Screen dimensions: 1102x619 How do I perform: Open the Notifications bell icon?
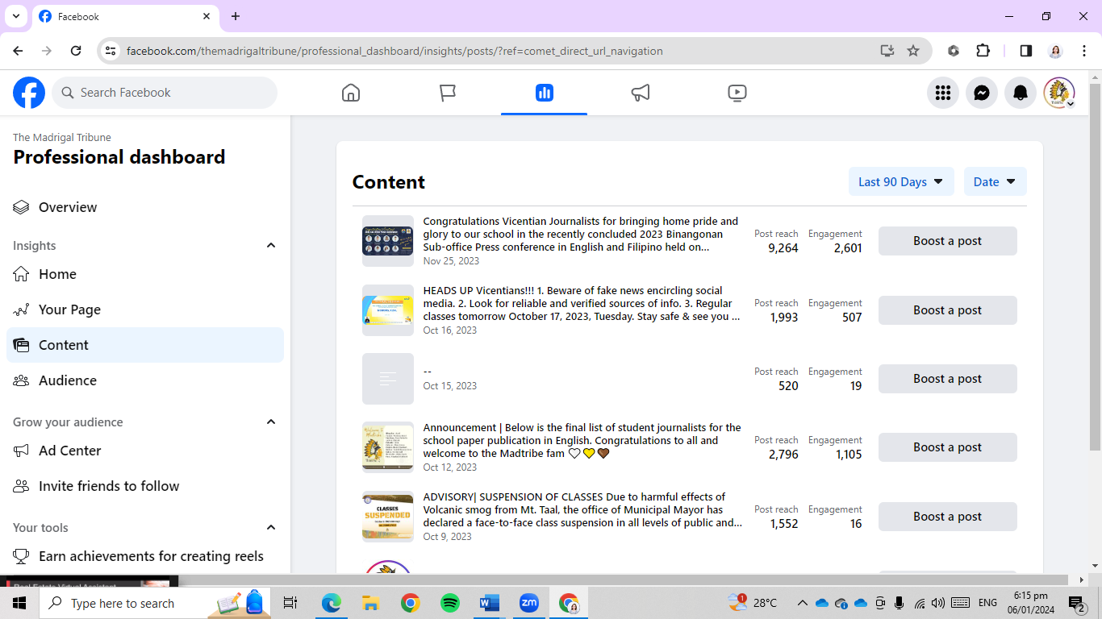1021,93
